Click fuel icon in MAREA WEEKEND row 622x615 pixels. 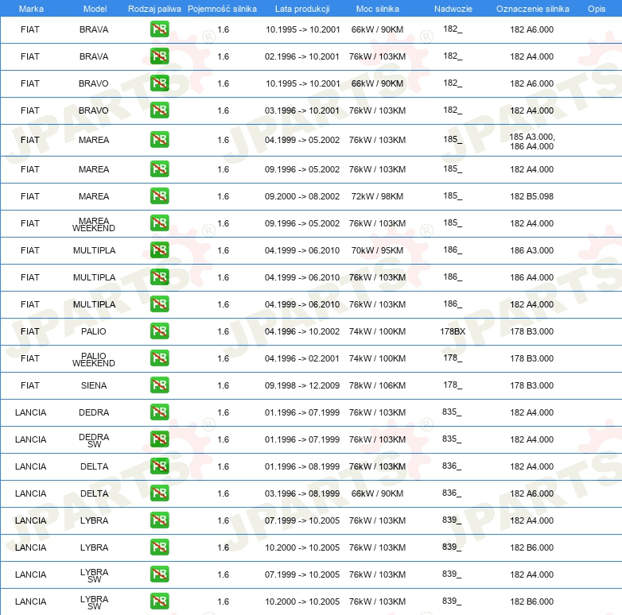pos(159,223)
